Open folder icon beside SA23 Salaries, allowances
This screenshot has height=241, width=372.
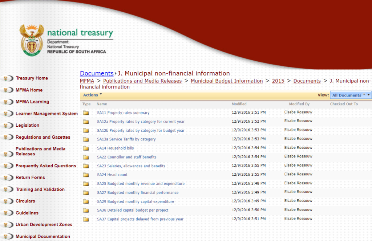pos(86,166)
